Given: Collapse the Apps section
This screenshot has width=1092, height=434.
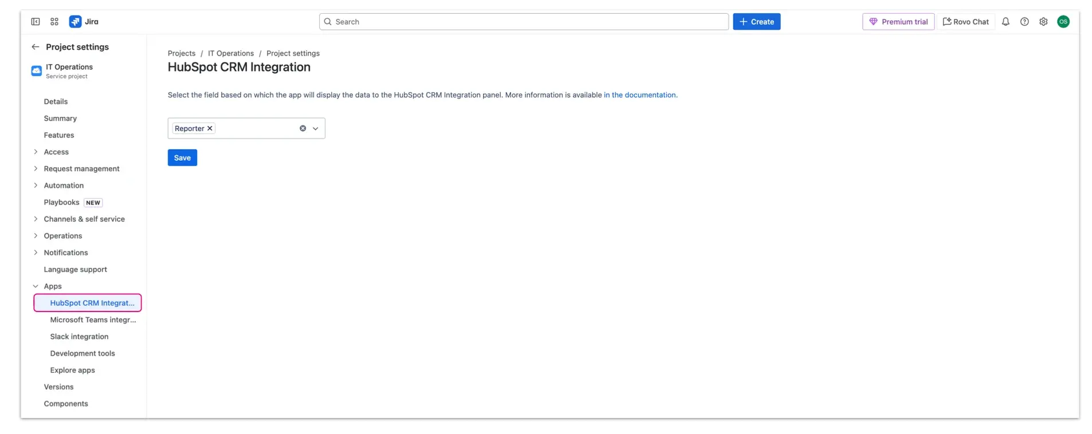Looking at the screenshot, I should coord(36,286).
